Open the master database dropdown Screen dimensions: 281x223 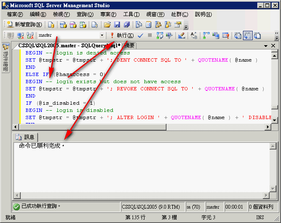102,35
